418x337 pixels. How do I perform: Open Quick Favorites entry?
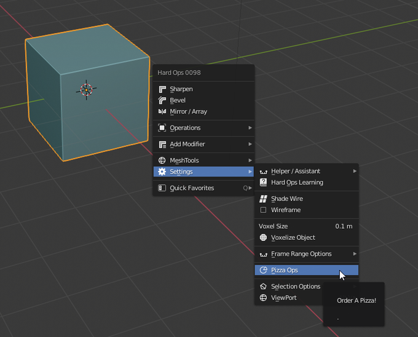(x=203, y=188)
